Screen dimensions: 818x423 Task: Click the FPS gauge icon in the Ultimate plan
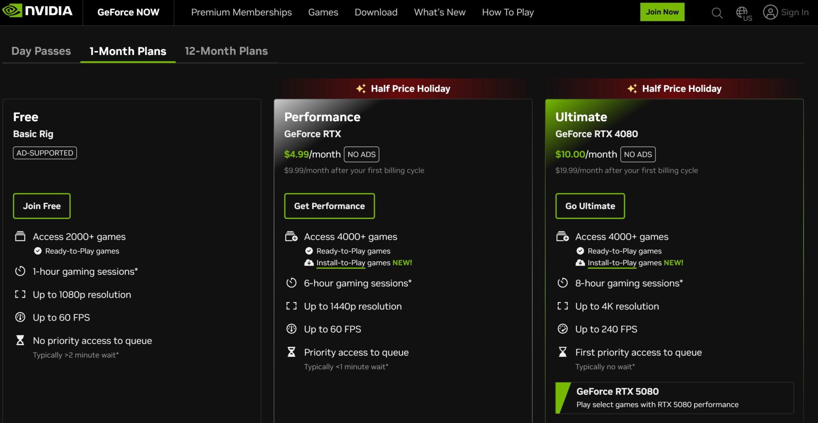pyautogui.click(x=563, y=329)
